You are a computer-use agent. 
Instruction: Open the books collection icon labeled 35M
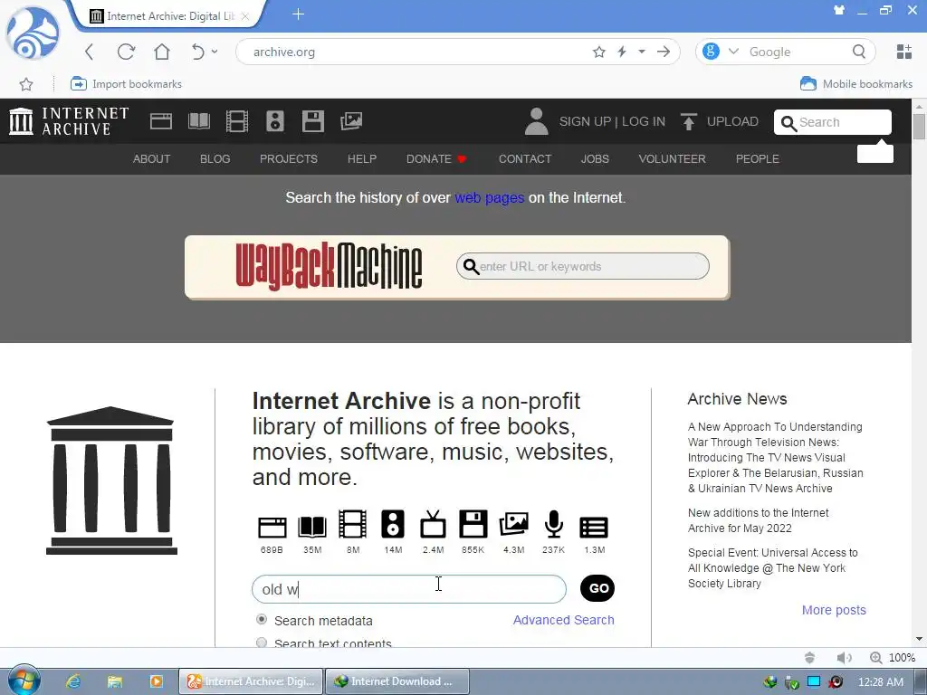(x=312, y=526)
